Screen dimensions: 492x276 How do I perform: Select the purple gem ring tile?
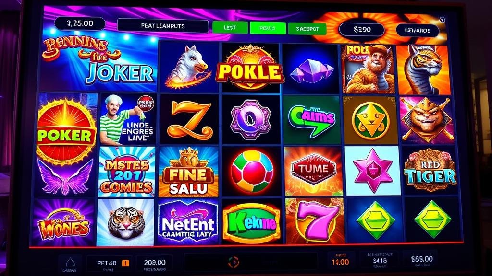pos(250,119)
